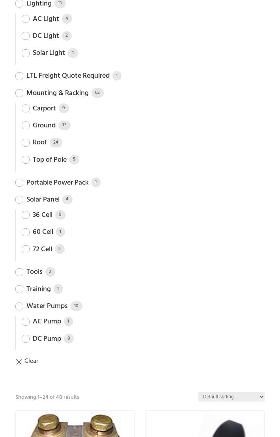Open the Default sorting dropdown
The width and height of the screenshot is (280, 437).
(231, 397)
